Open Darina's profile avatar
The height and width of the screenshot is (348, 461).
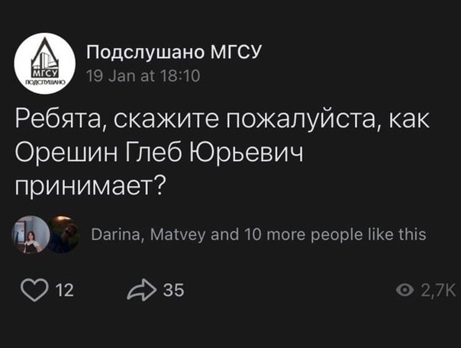pos(31,234)
